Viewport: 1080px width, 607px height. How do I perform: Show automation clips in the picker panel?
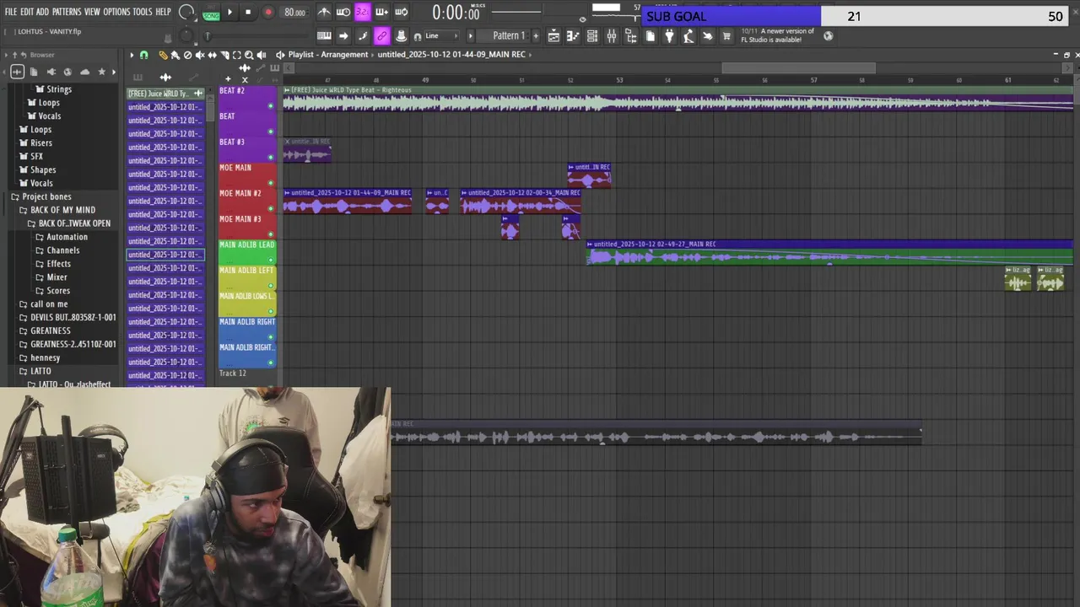point(193,78)
